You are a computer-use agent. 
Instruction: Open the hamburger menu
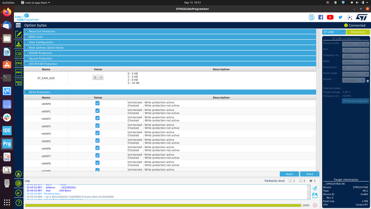(18, 25)
